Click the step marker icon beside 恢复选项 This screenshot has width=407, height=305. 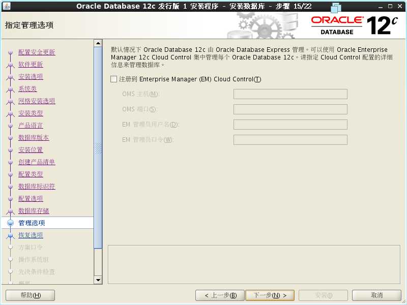[x=10, y=235]
